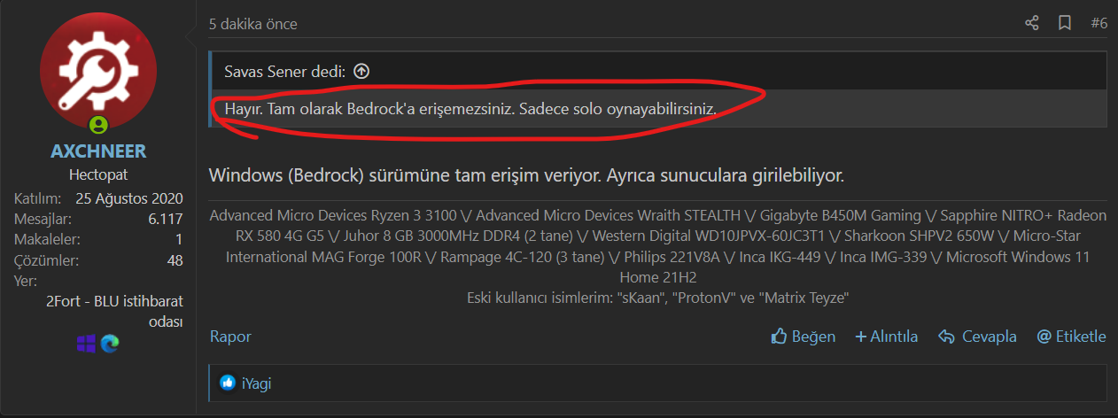Screen dimensions: 1118x418
Task: Click the Mesajlar count 6.117
Action: [x=166, y=219]
